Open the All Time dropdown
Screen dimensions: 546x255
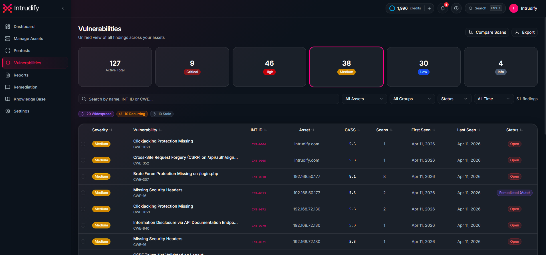(x=494, y=99)
